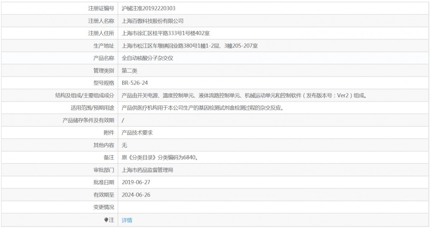The height and width of the screenshot is (228, 430).
Task: Select approval department 上海市药品监督管理局
Action: (x=148, y=170)
